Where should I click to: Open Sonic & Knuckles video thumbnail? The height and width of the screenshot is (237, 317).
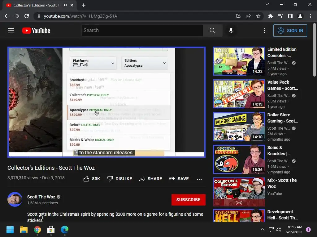239,159
